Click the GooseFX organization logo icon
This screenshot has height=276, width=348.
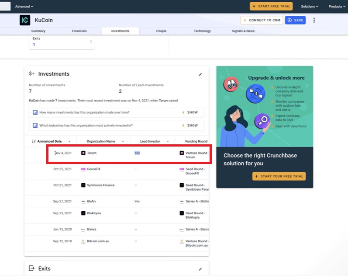point(83,169)
